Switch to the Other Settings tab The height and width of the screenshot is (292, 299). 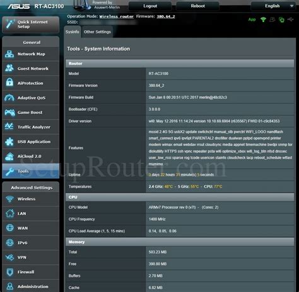(x=97, y=32)
